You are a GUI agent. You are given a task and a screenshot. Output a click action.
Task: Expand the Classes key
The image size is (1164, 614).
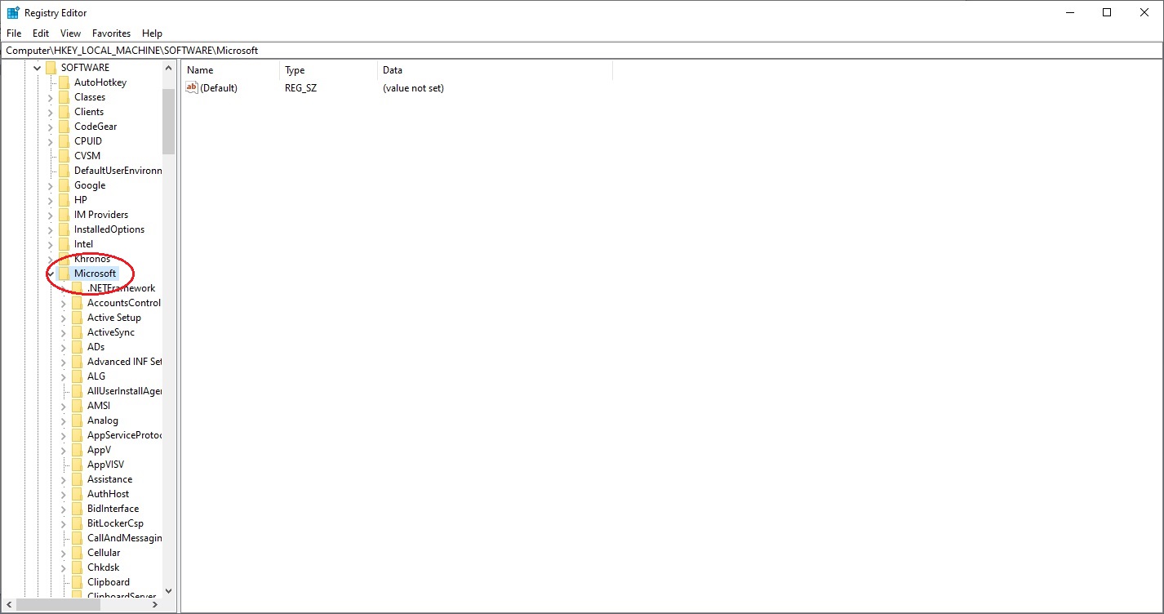(51, 97)
